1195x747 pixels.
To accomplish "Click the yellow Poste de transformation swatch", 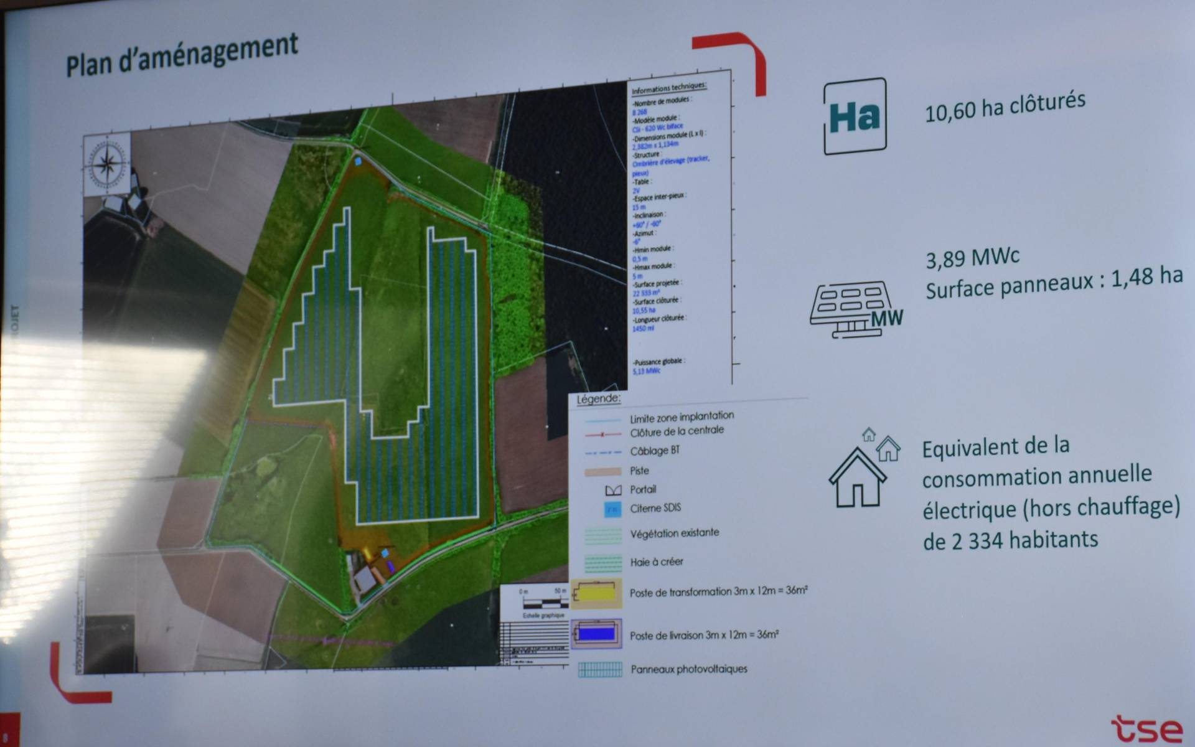I will 596,593.
